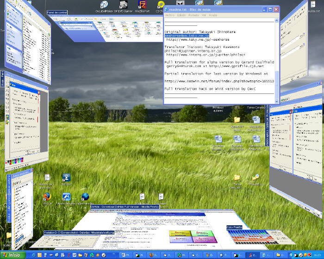The height and width of the screenshot is (259, 324).
Task: Click the red Kaspersky icon in system tray
Action: click(310, 255)
